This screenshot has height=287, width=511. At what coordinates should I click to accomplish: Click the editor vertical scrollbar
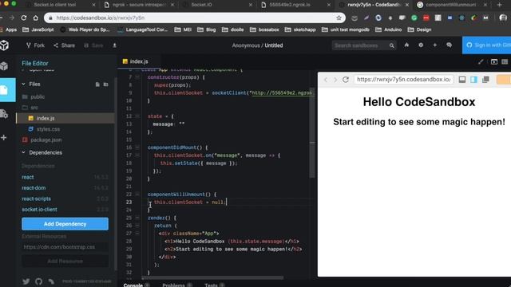pos(312,133)
